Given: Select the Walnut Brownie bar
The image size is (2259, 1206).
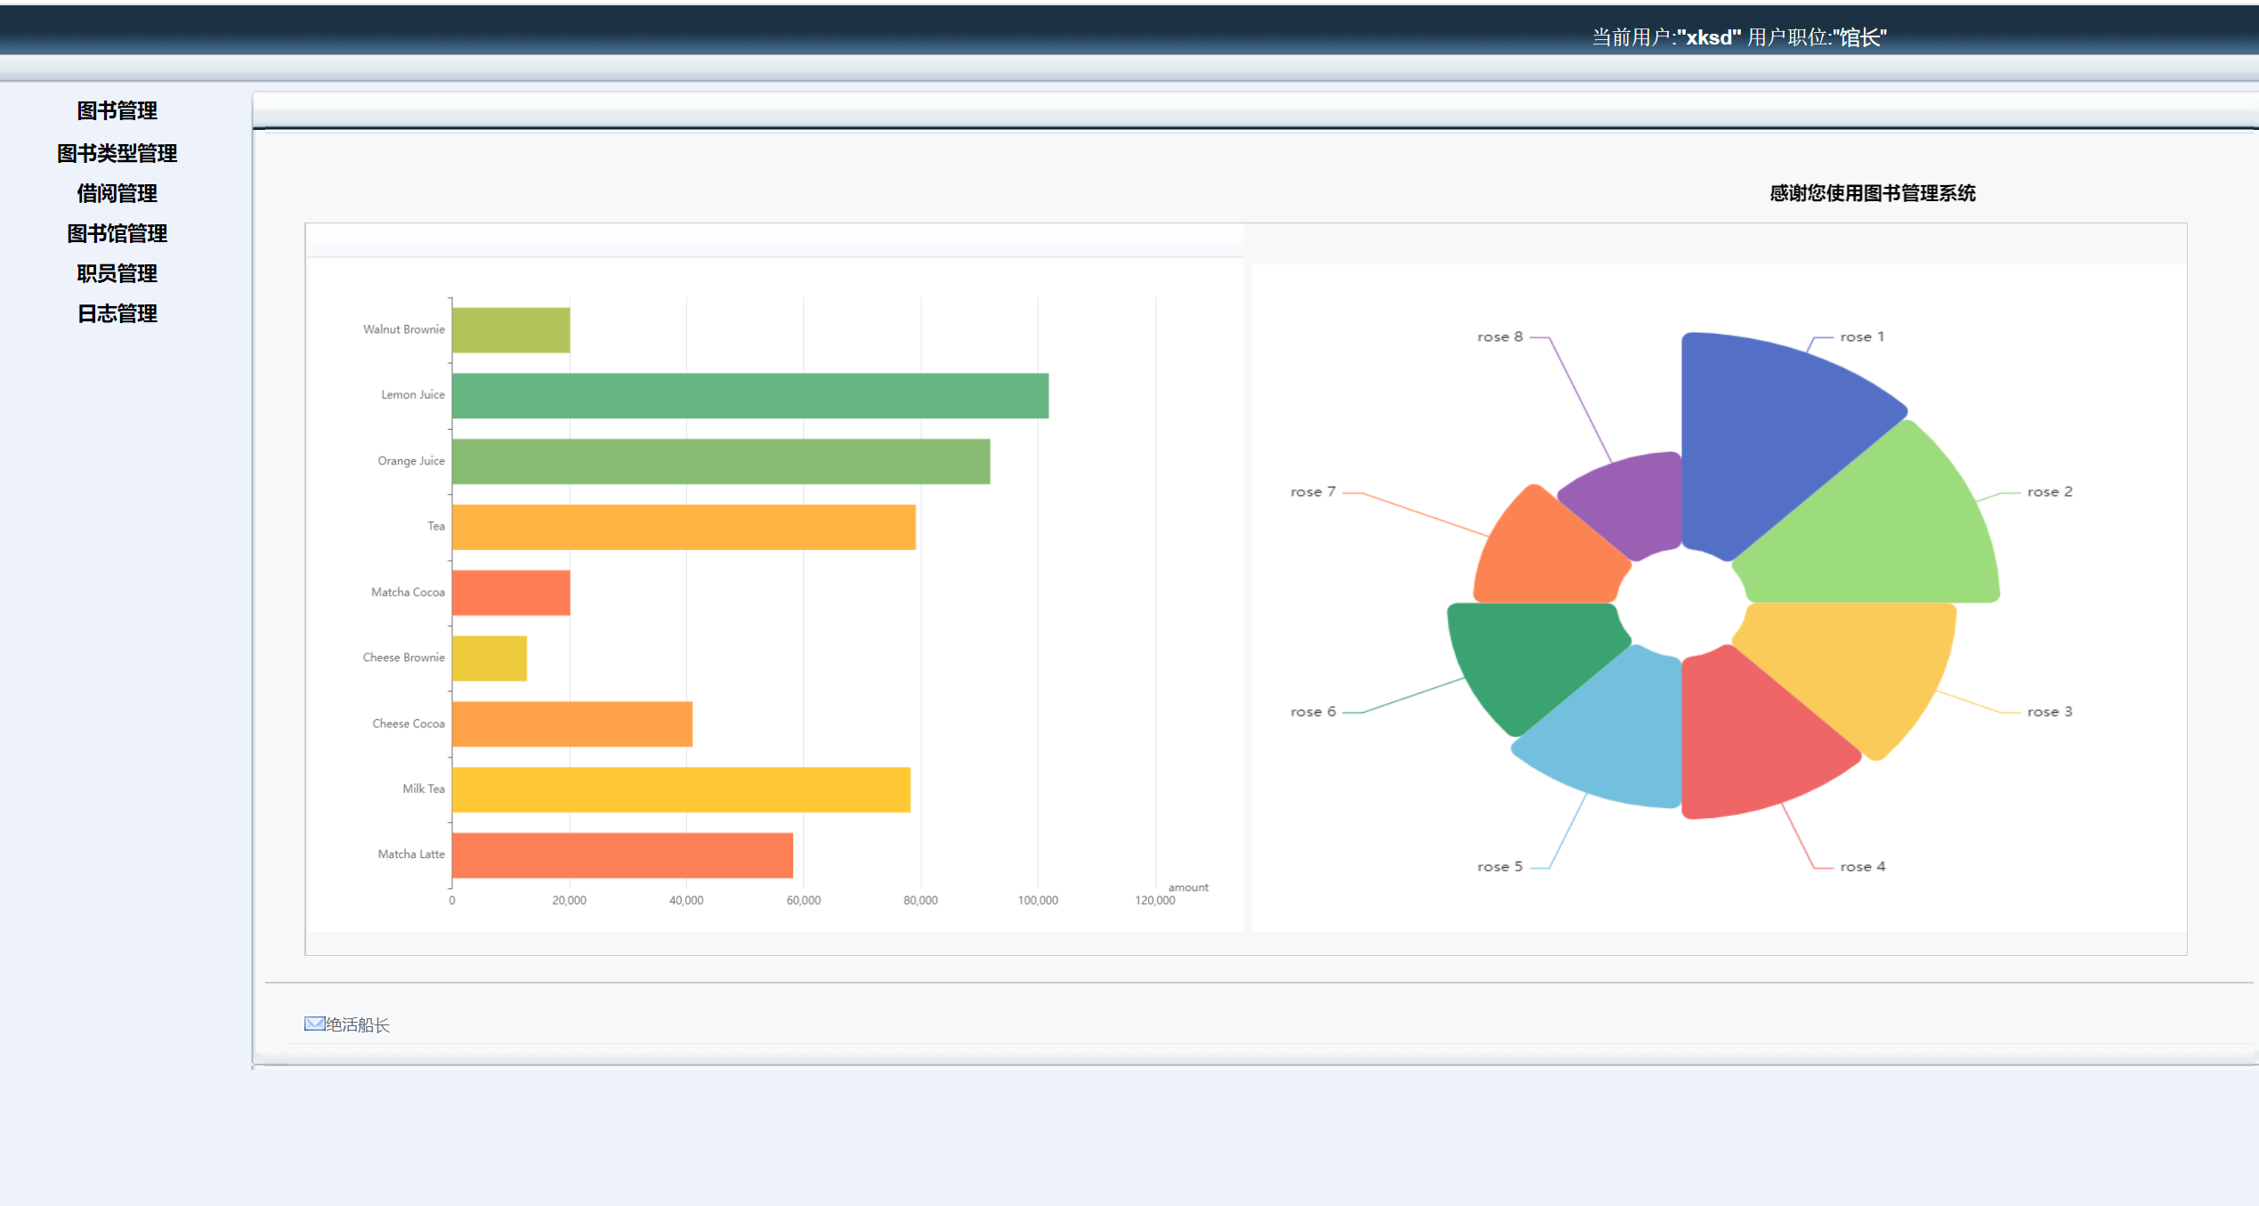Looking at the screenshot, I should (x=510, y=330).
